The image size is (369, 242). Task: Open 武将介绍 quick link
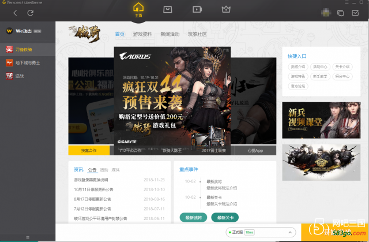click(x=298, y=67)
